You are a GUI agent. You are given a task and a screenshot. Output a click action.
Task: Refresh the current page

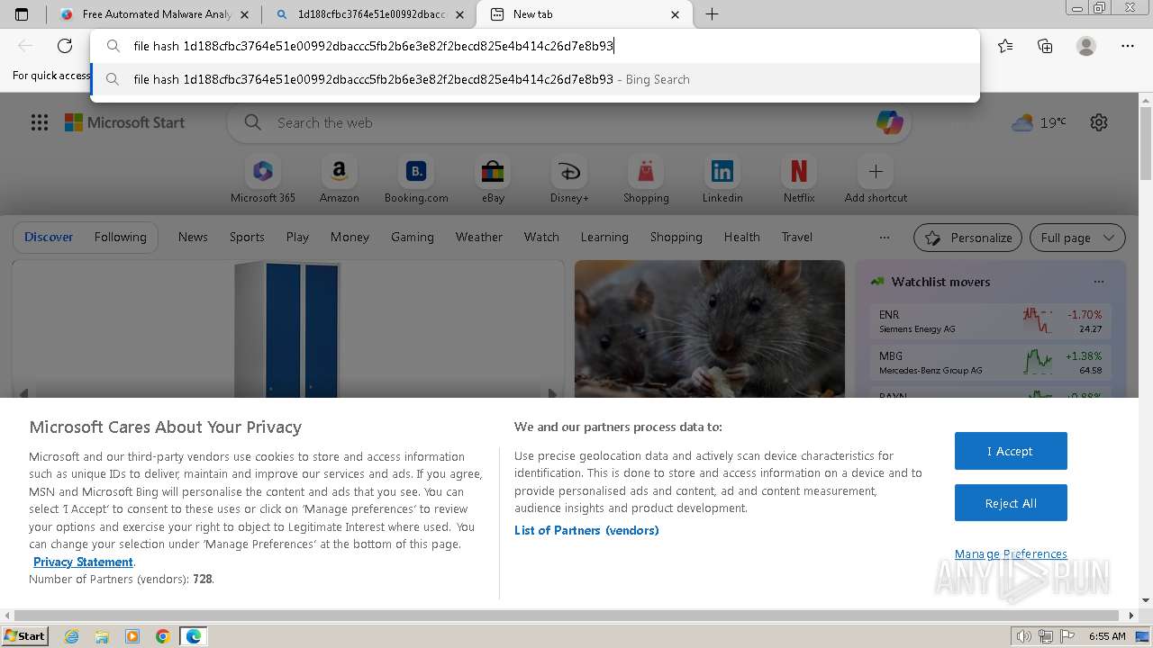(x=65, y=46)
